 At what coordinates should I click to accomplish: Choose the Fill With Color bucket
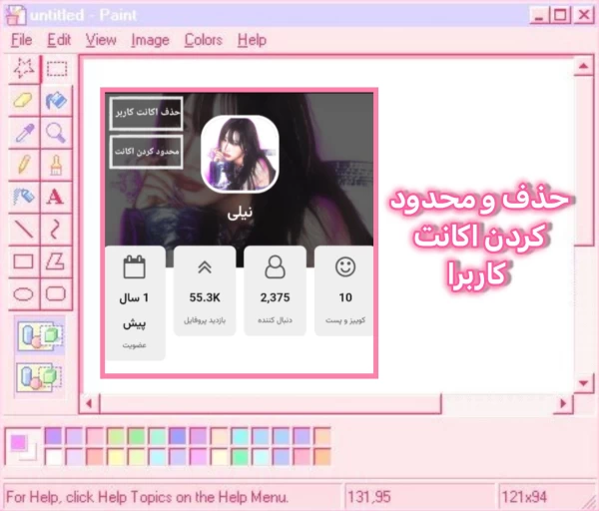coord(57,100)
